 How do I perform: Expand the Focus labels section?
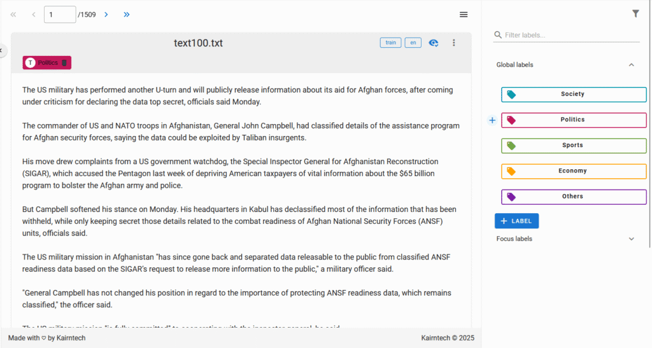pos(631,239)
